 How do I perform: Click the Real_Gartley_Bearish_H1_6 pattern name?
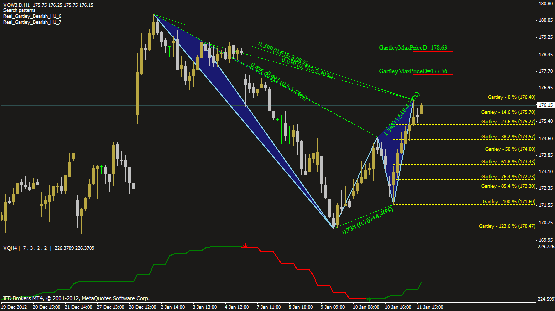[x=32, y=16]
